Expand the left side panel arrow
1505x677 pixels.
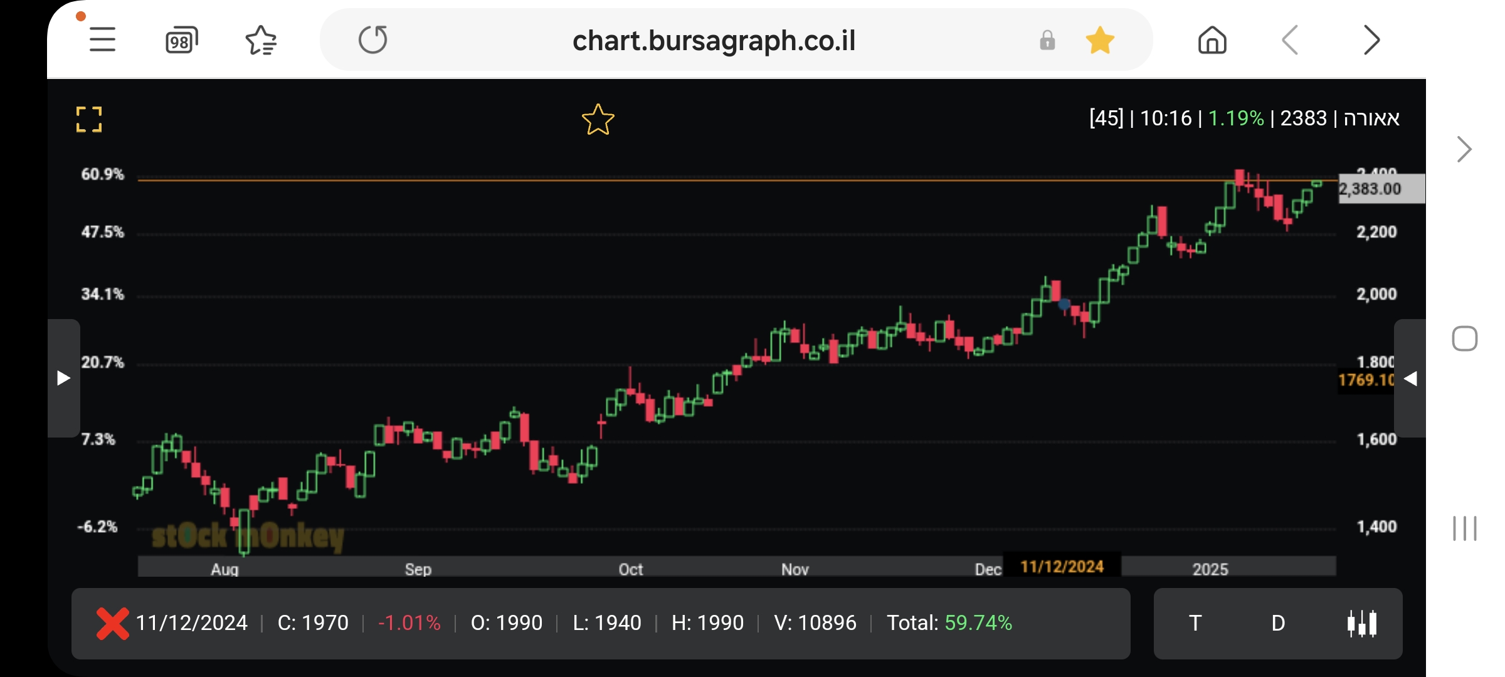63,378
